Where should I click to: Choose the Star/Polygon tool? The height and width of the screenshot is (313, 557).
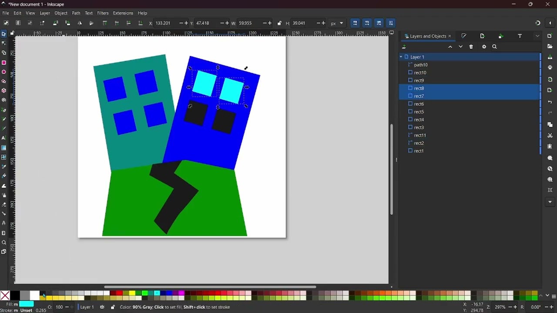point(4,81)
